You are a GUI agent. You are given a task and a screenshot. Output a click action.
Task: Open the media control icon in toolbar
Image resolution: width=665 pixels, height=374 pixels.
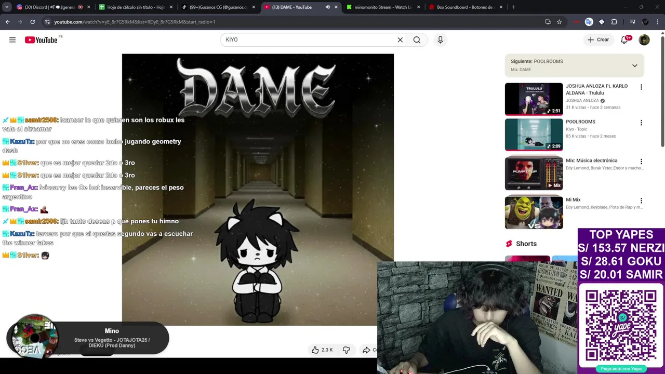tap(632, 22)
